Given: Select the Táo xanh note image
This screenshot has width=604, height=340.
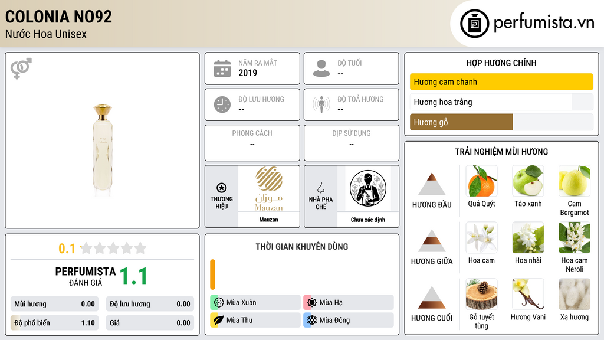Looking at the screenshot, I should 528,181.
